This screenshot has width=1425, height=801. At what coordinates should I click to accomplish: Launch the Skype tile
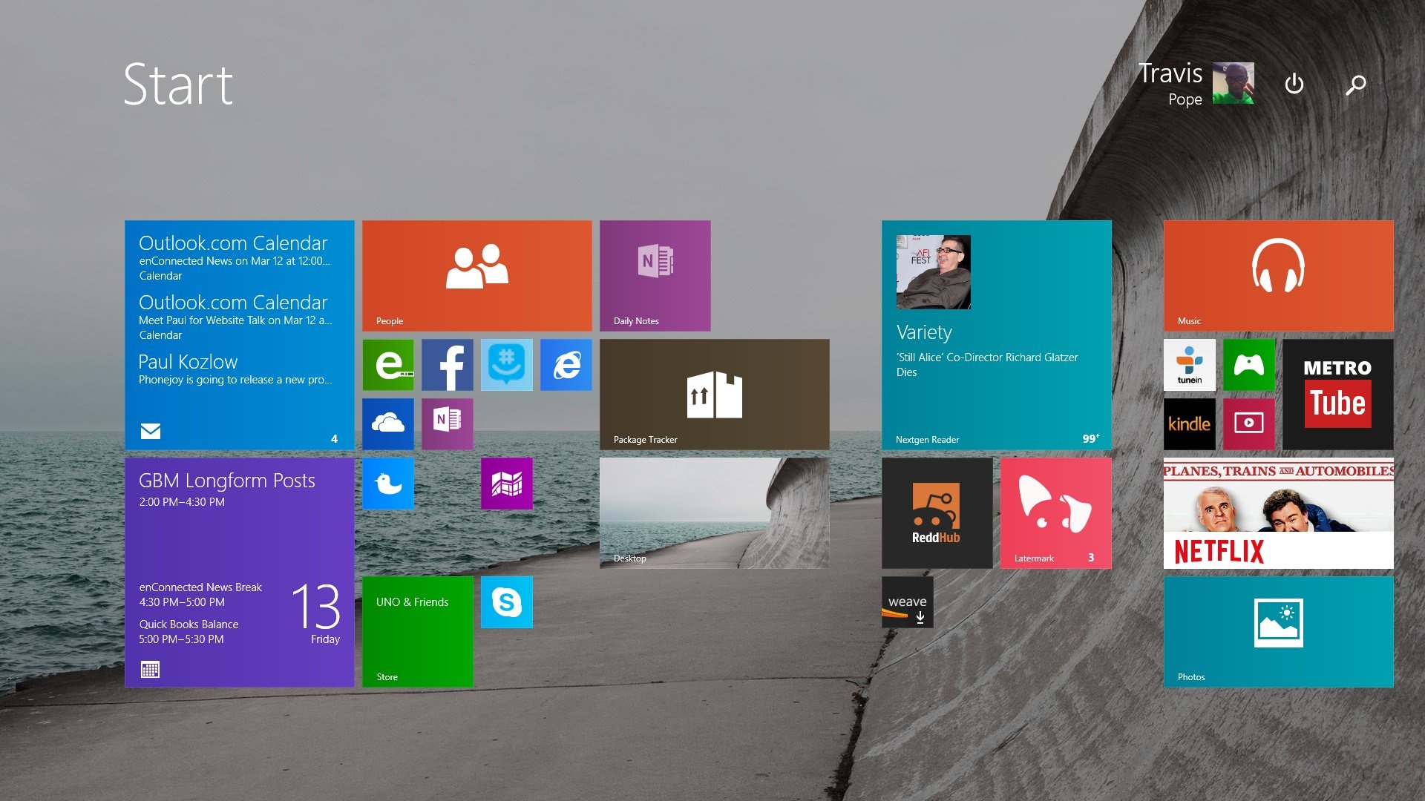click(506, 601)
